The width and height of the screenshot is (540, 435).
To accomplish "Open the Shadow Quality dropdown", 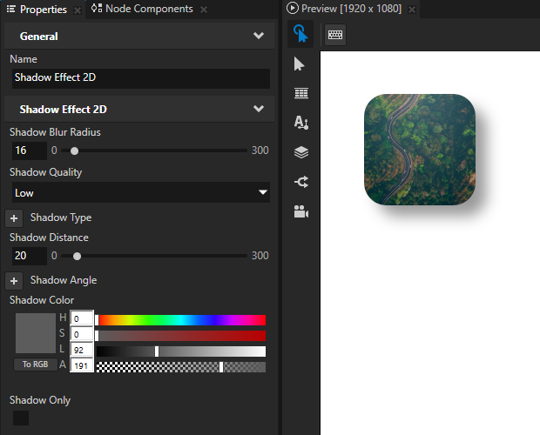I will (141, 192).
